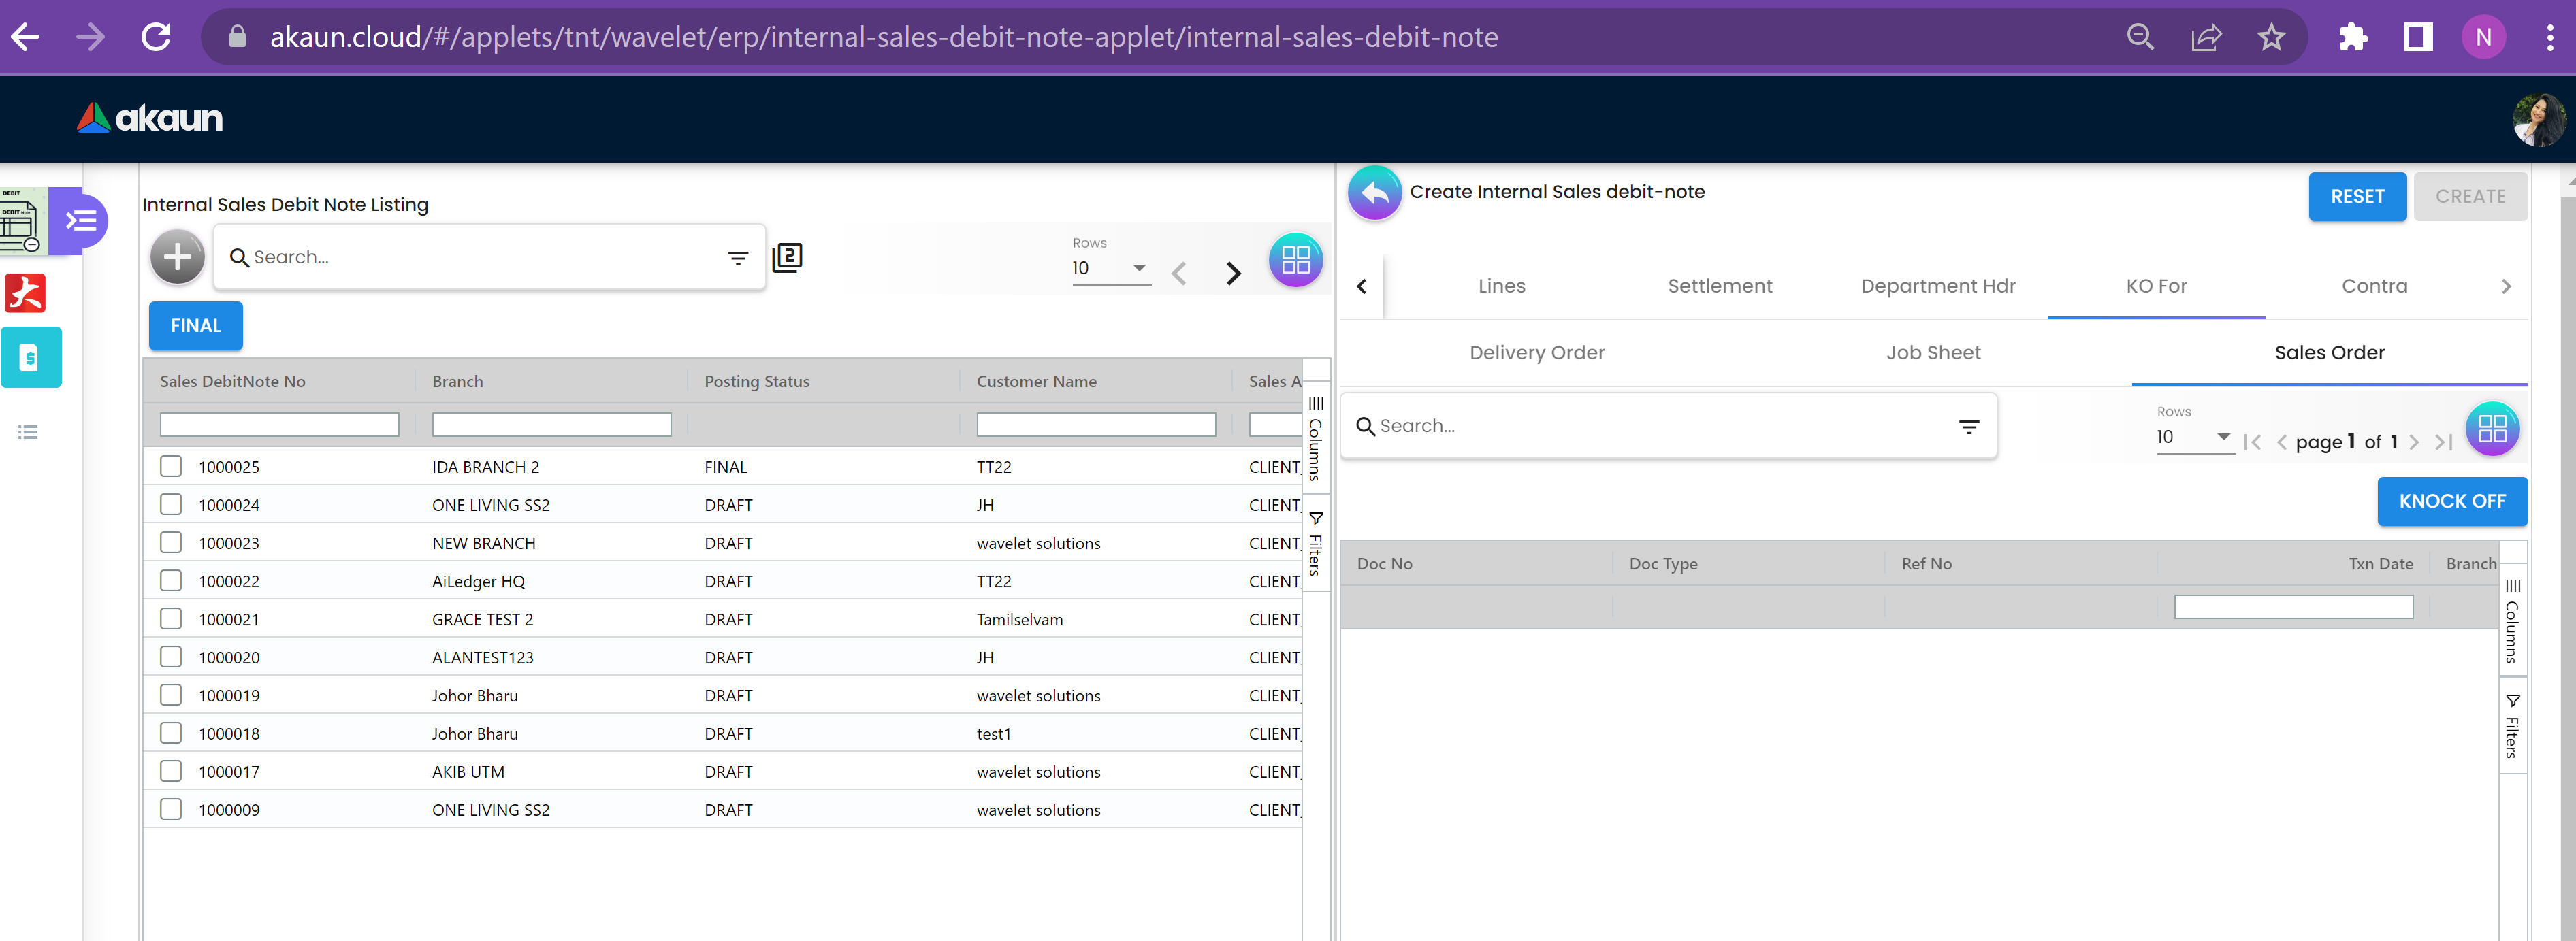Click the plus button to add a debit note
Image resolution: width=2576 pixels, height=941 pixels.
coord(177,257)
